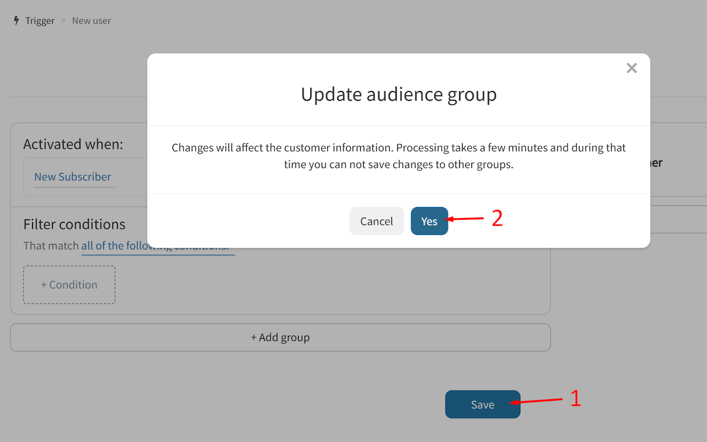The height and width of the screenshot is (442, 707).
Task: Click the lightning bolt Trigger icon
Action: (16, 21)
